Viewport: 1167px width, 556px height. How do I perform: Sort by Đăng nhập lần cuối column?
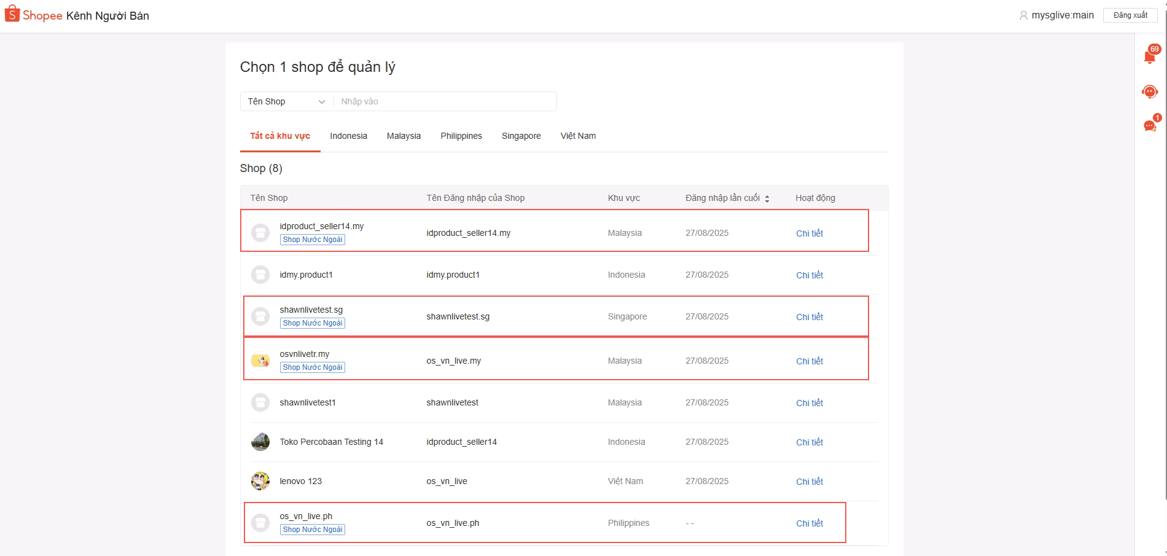(x=767, y=198)
